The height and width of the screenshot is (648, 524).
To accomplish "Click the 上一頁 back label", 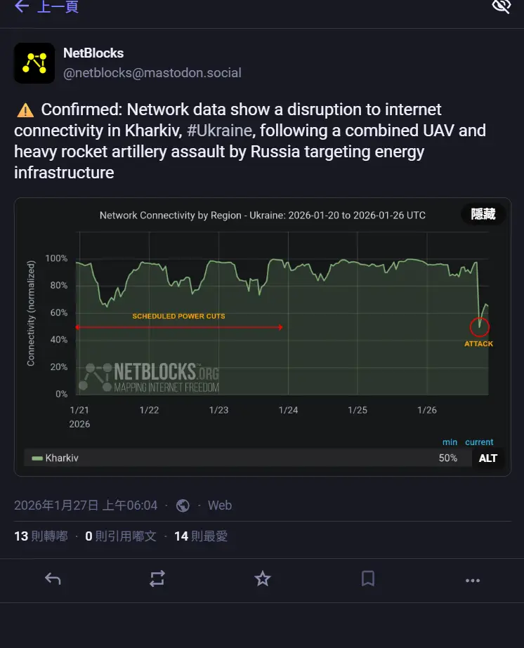I will 58,6.
